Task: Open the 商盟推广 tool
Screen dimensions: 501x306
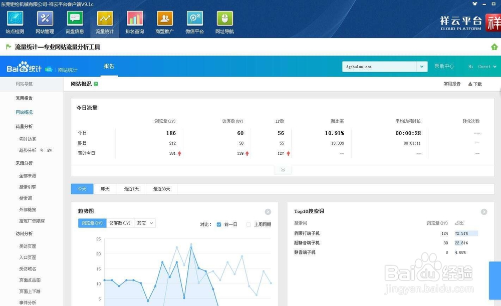Action: (165, 22)
